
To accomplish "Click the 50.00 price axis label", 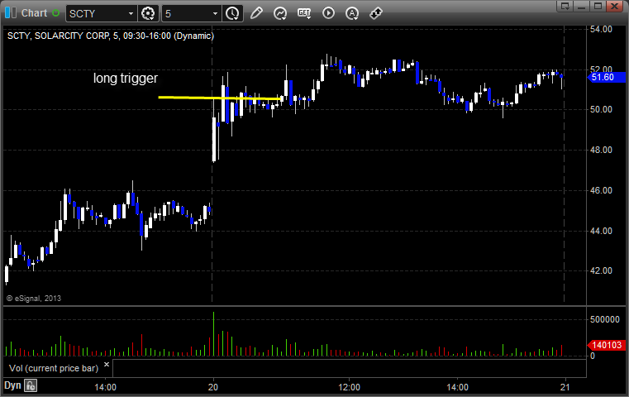I will (601, 109).
